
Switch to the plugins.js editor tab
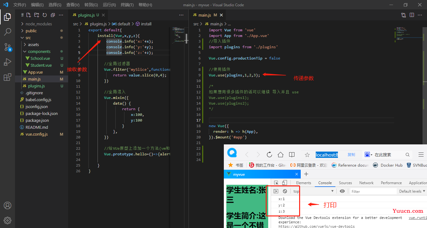point(86,15)
